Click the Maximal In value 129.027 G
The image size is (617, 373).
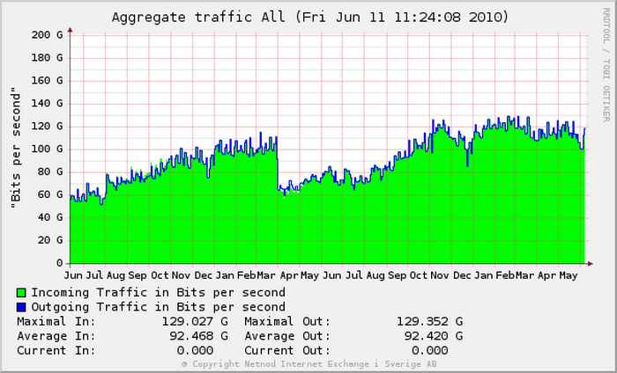pos(195,322)
